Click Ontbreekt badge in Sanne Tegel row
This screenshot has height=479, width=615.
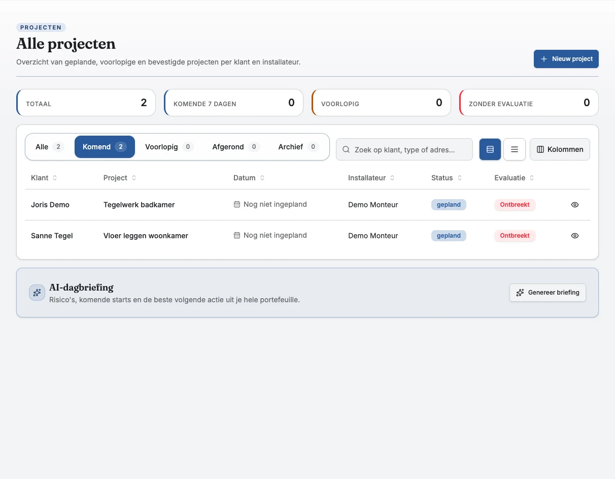pos(515,236)
